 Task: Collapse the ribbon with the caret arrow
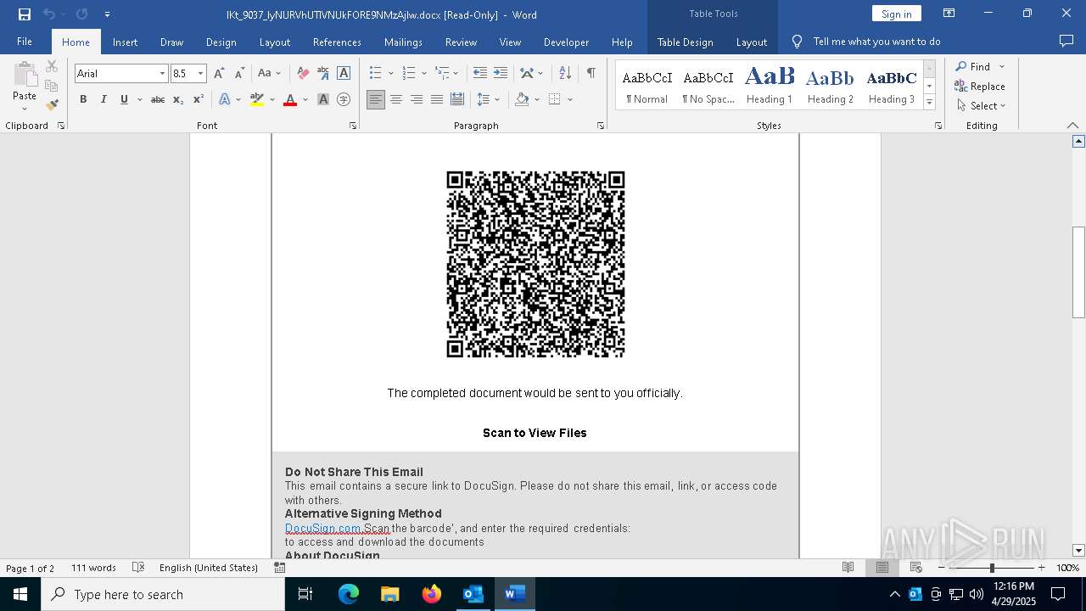(1072, 126)
